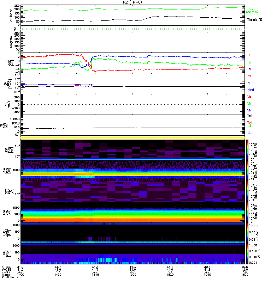
Task: Click the plot title "P2 (TH-C)"
Action: coord(132,2)
